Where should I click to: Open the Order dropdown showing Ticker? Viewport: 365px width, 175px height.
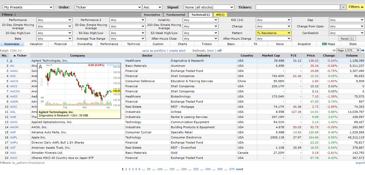click(x=108, y=7)
